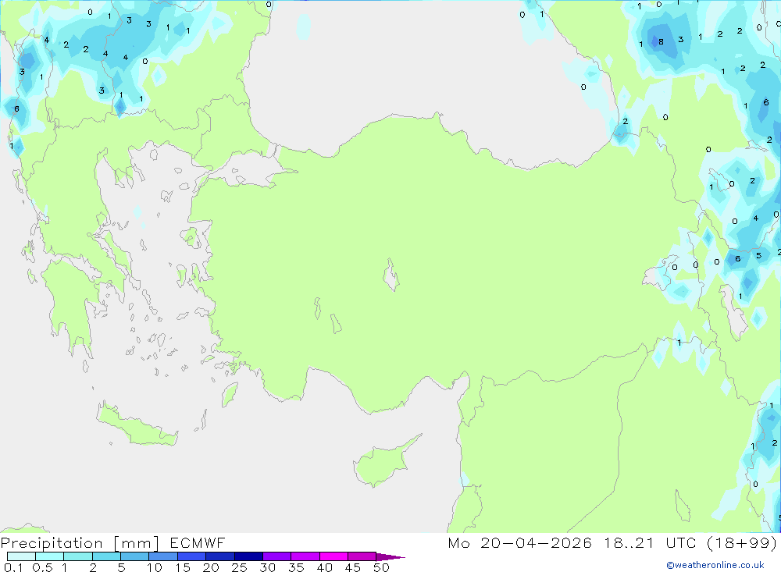Click the 0.1–0.5 mm legend color swatch
Screen dimensions: 781x572
point(21,556)
